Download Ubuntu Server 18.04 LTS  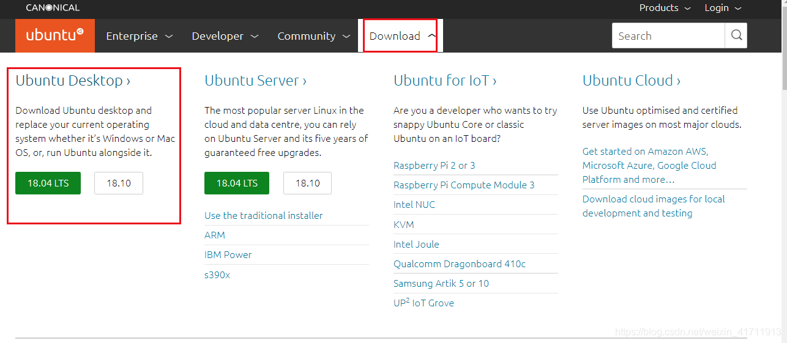pyautogui.click(x=237, y=183)
